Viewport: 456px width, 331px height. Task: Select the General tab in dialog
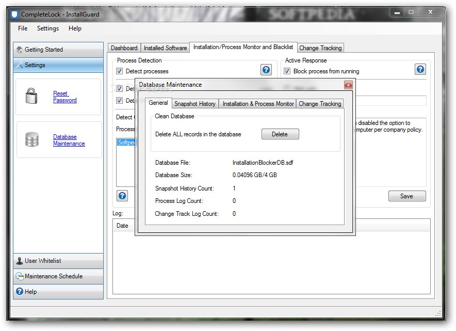(158, 103)
